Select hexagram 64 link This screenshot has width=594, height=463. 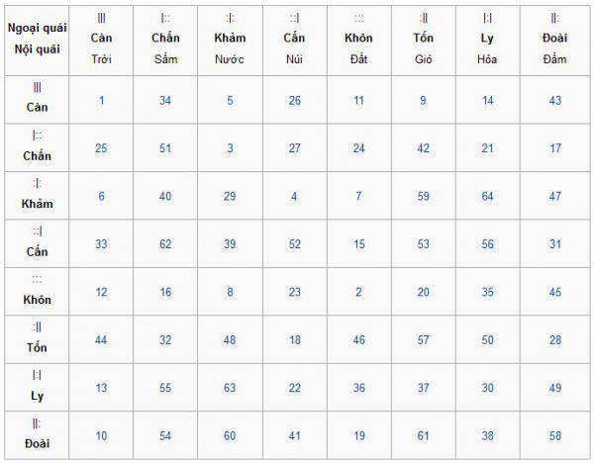tap(487, 196)
